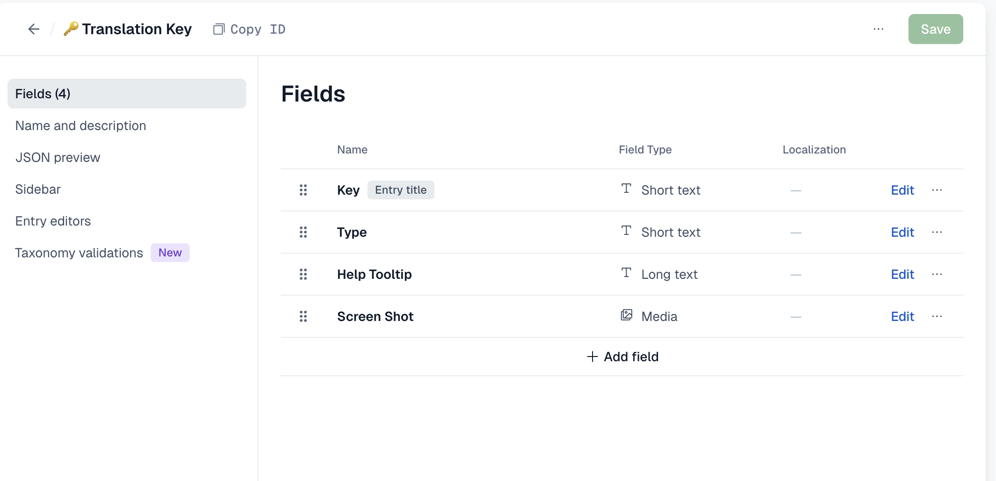Open the JSON preview tab

(x=58, y=157)
